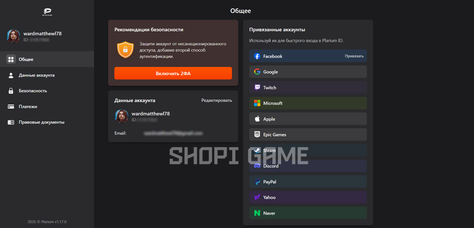Viewport: 474px width, 228px height.
Task: Select the Google account row label
Action: tap(271, 72)
